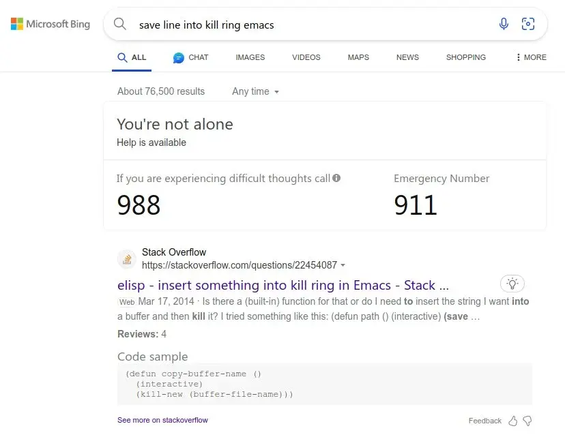The image size is (565, 437).
Task: Click the thumbs up feedback icon
Action: [513, 421]
